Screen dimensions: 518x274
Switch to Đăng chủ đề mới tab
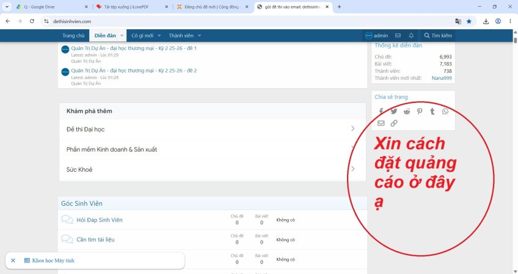click(x=213, y=7)
